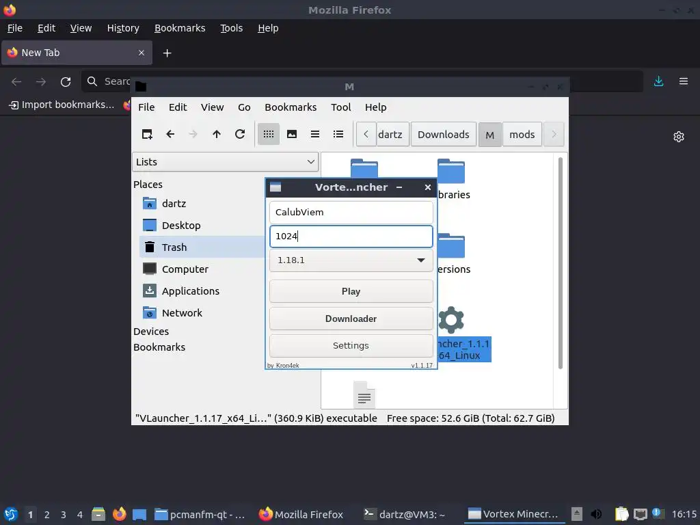Open the file manager File menu
700x525 pixels.
(x=146, y=107)
